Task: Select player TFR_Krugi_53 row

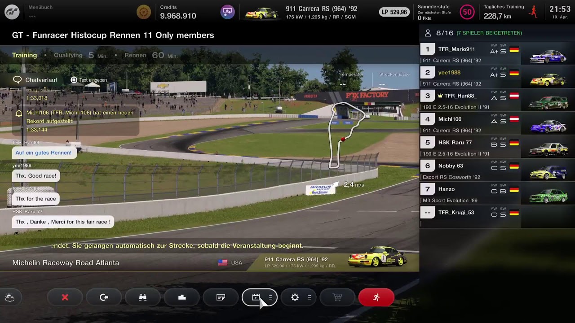Action: click(497, 217)
